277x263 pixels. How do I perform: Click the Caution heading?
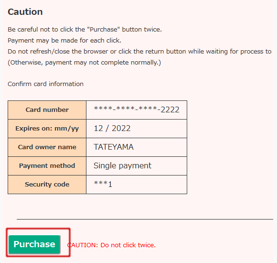coord(25,12)
